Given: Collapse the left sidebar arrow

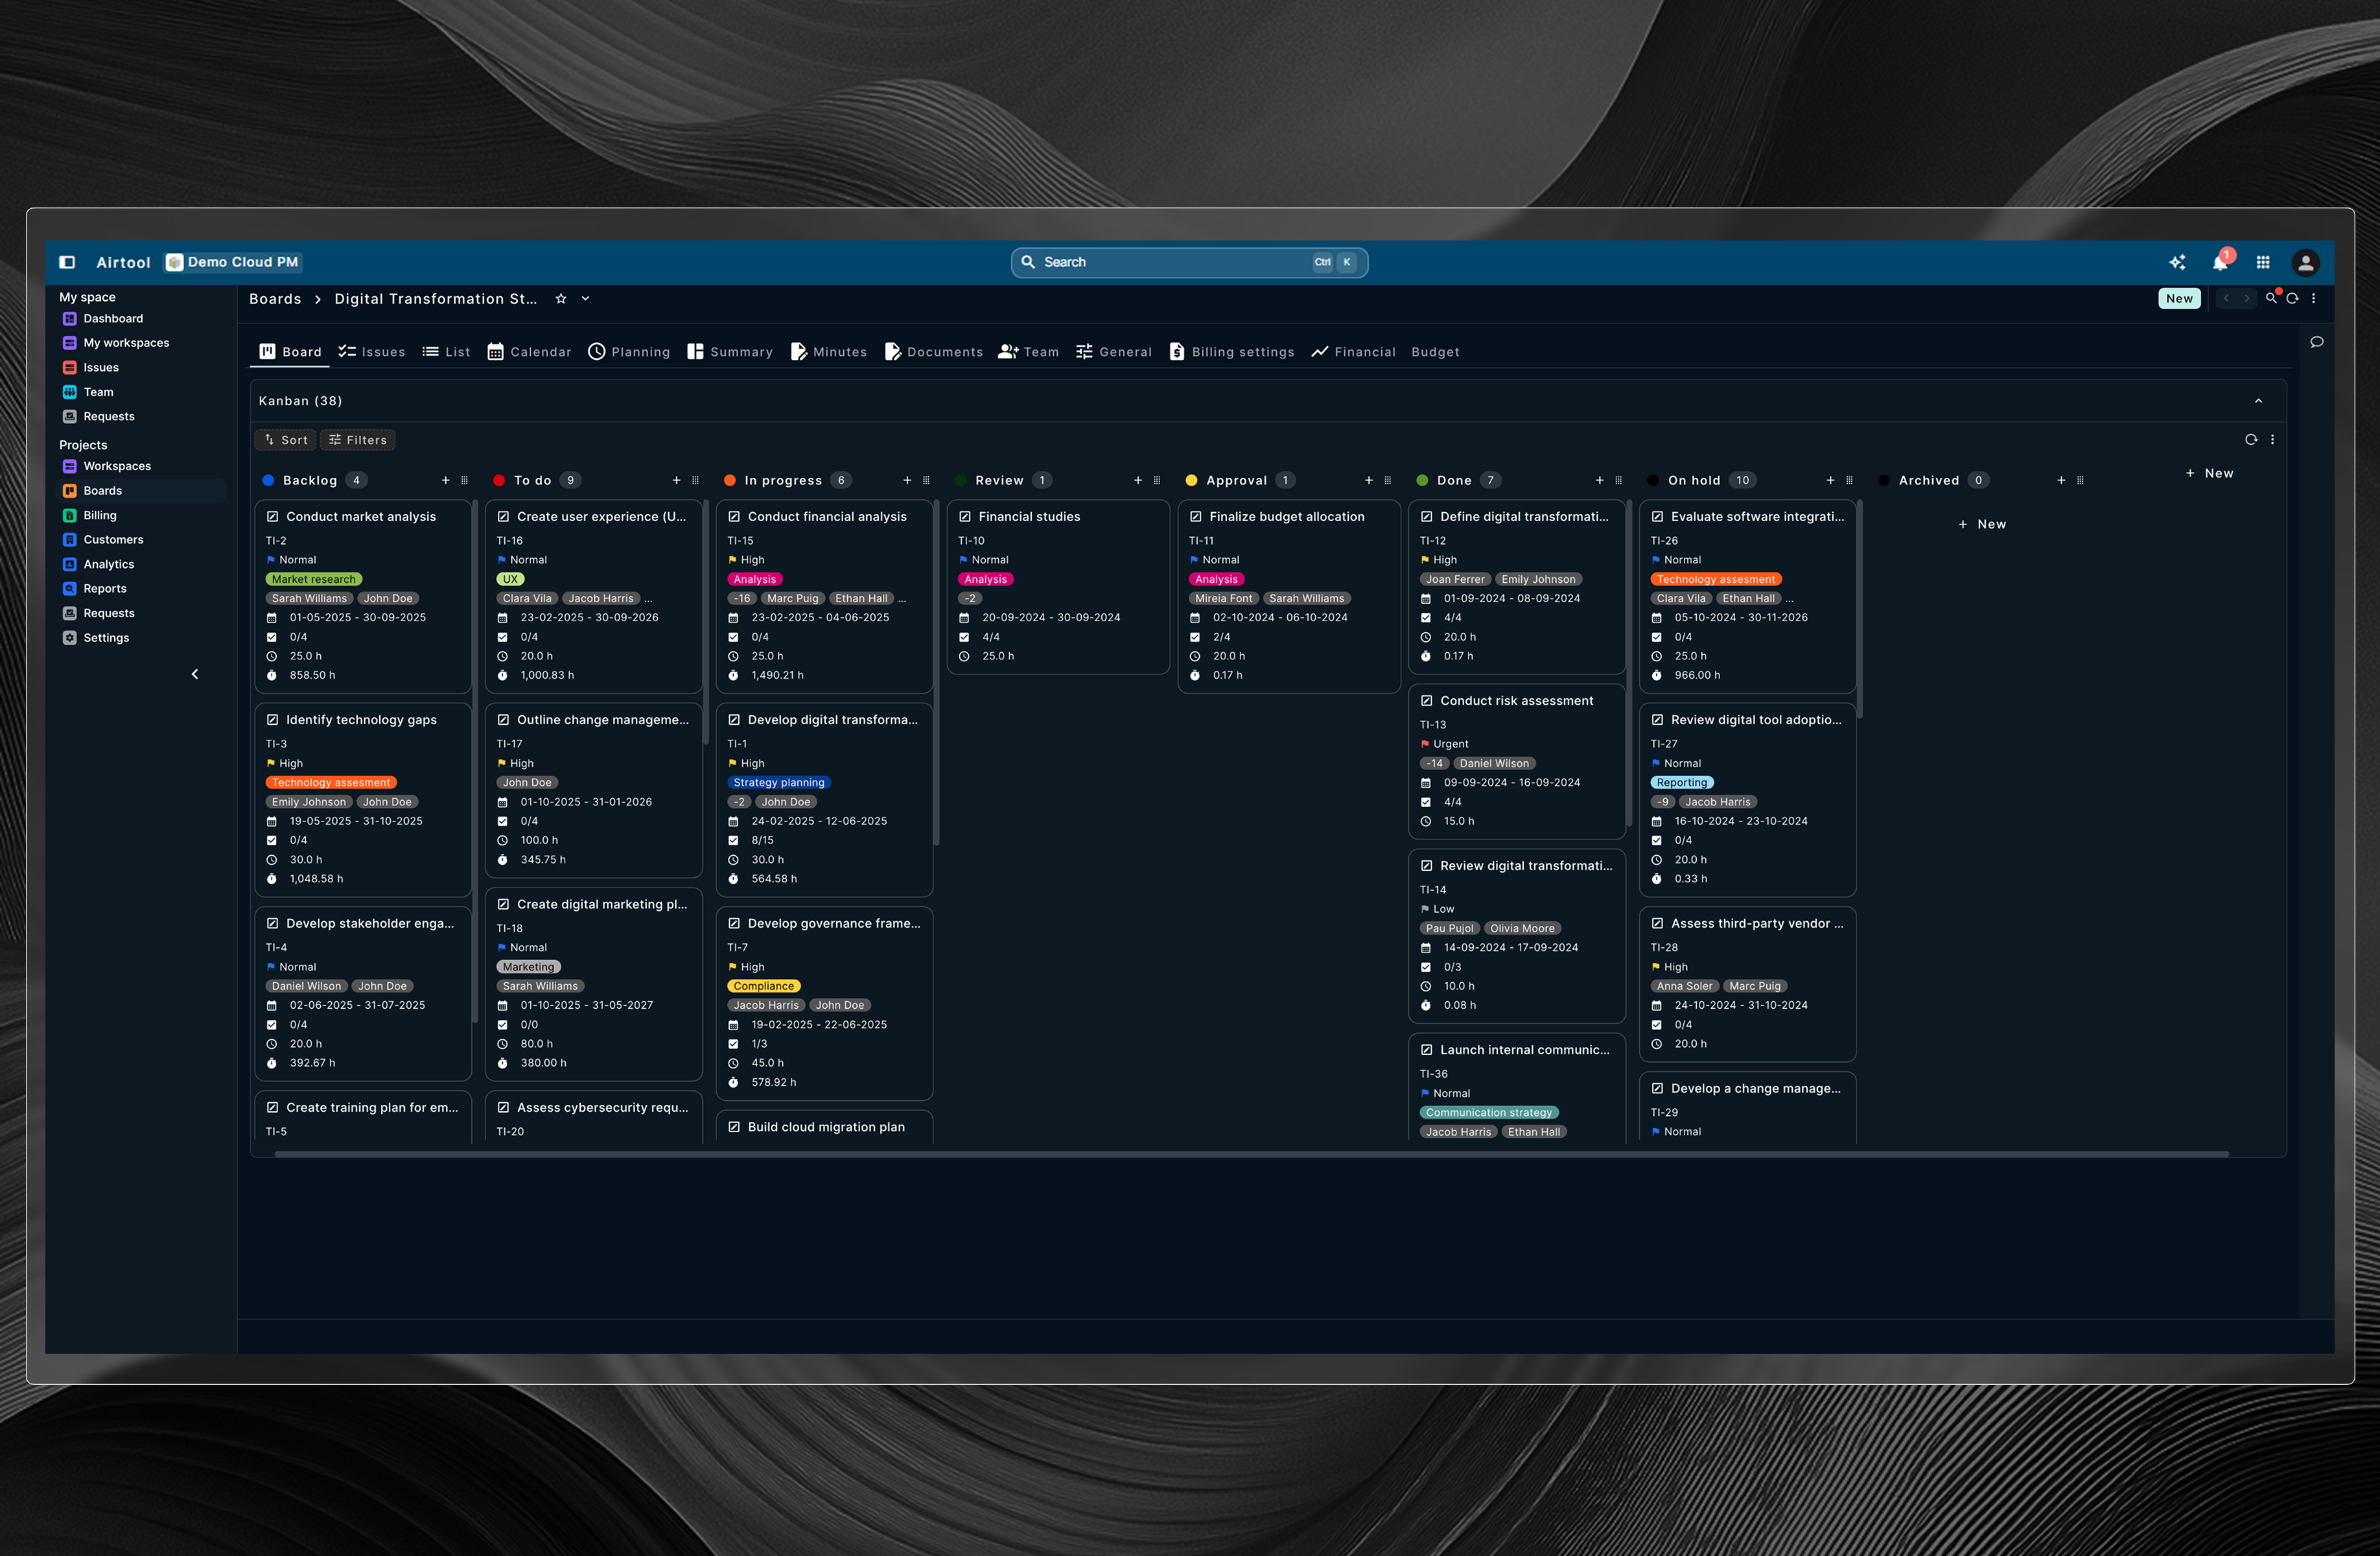Looking at the screenshot, I should point(195,674).
